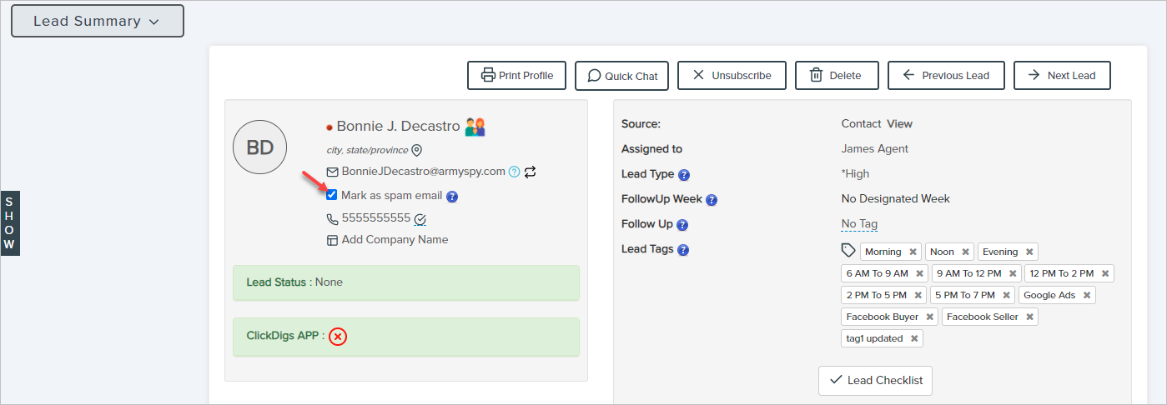
Task: Open the No Tag follow up selector
Action: coord(859,224)
